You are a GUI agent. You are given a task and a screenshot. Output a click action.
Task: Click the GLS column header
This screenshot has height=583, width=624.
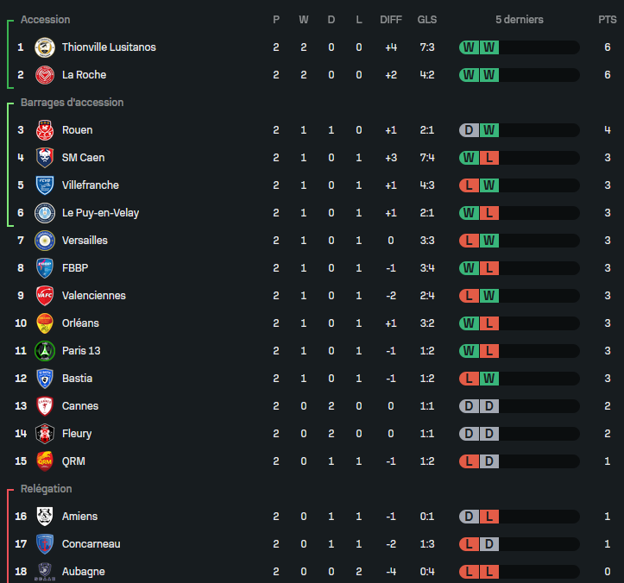click(x=427, y=20)
